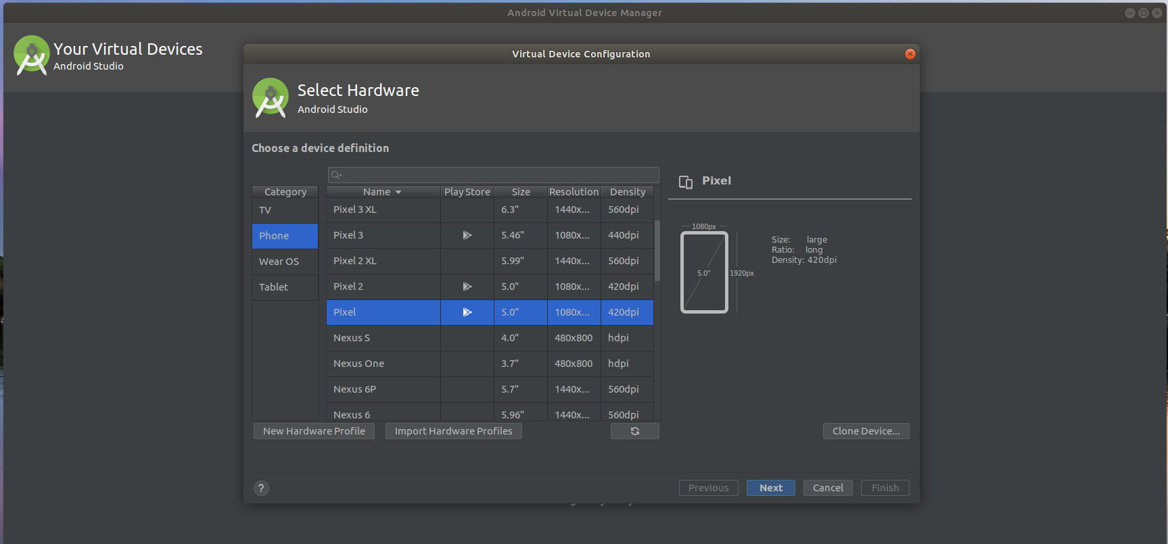Sort by Density column header
1168x544 pixels.
[627, 192]
